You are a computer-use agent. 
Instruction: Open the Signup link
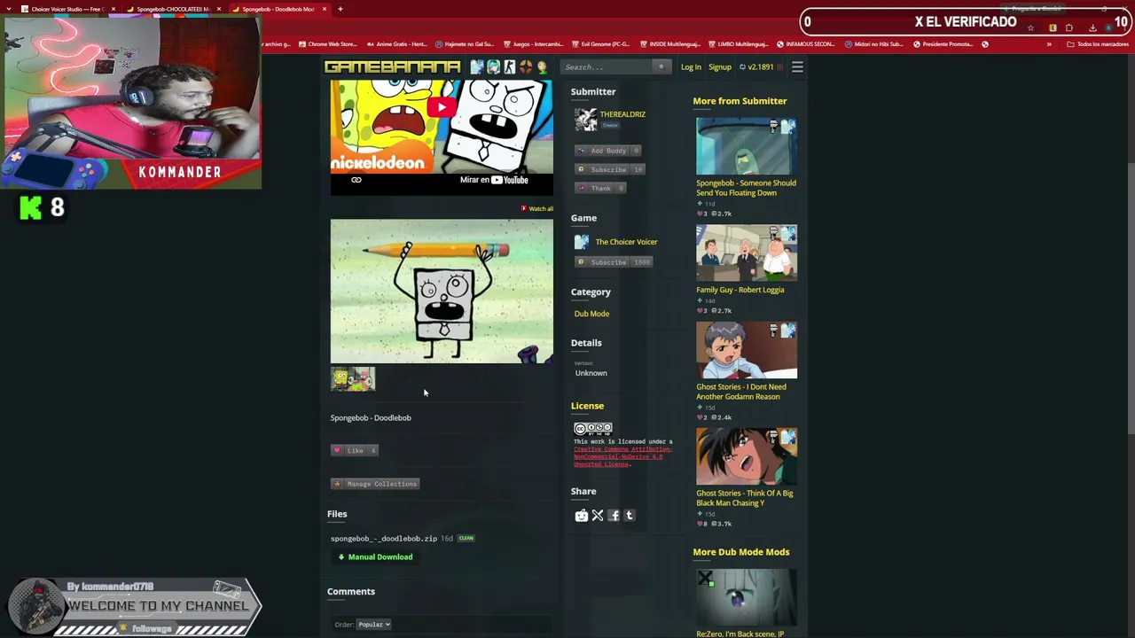click(x=720, y=66)
